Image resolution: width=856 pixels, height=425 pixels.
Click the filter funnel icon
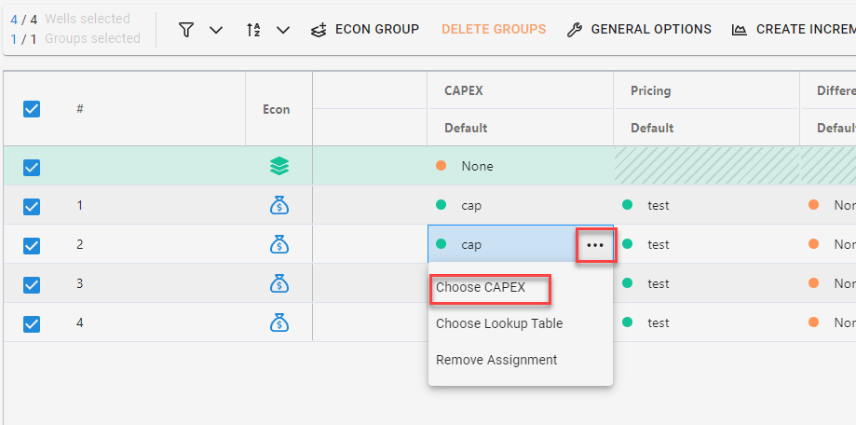tap(186, 30)
